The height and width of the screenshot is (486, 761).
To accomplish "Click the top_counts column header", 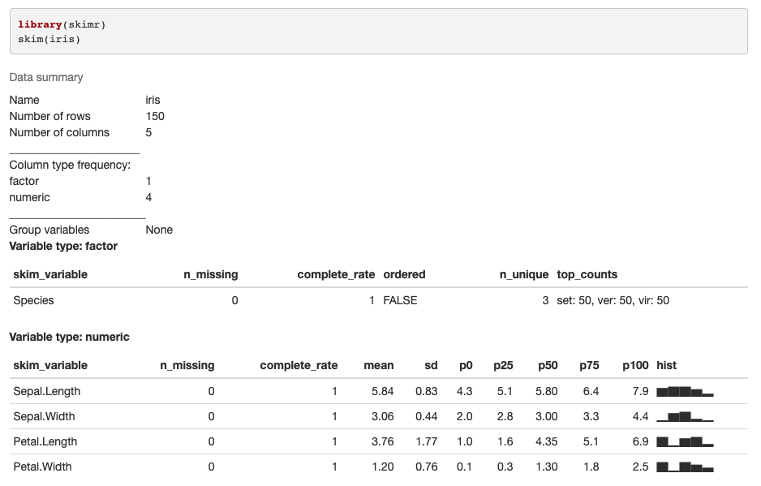I will [x=587, y=275].
